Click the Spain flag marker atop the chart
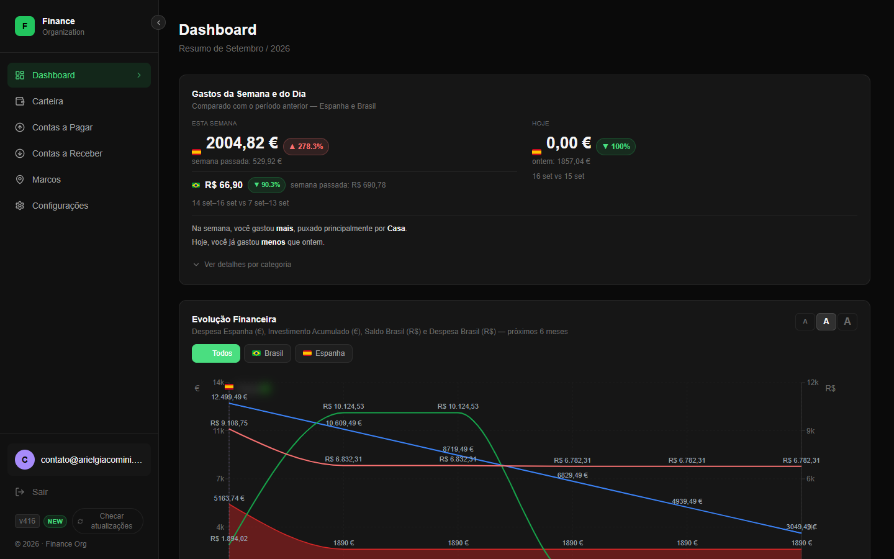 [x=229, y=386]
